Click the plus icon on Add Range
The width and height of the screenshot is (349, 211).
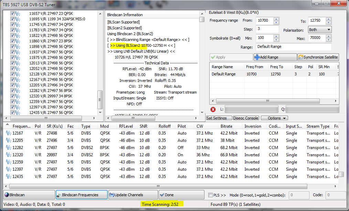tap(257, 57)
